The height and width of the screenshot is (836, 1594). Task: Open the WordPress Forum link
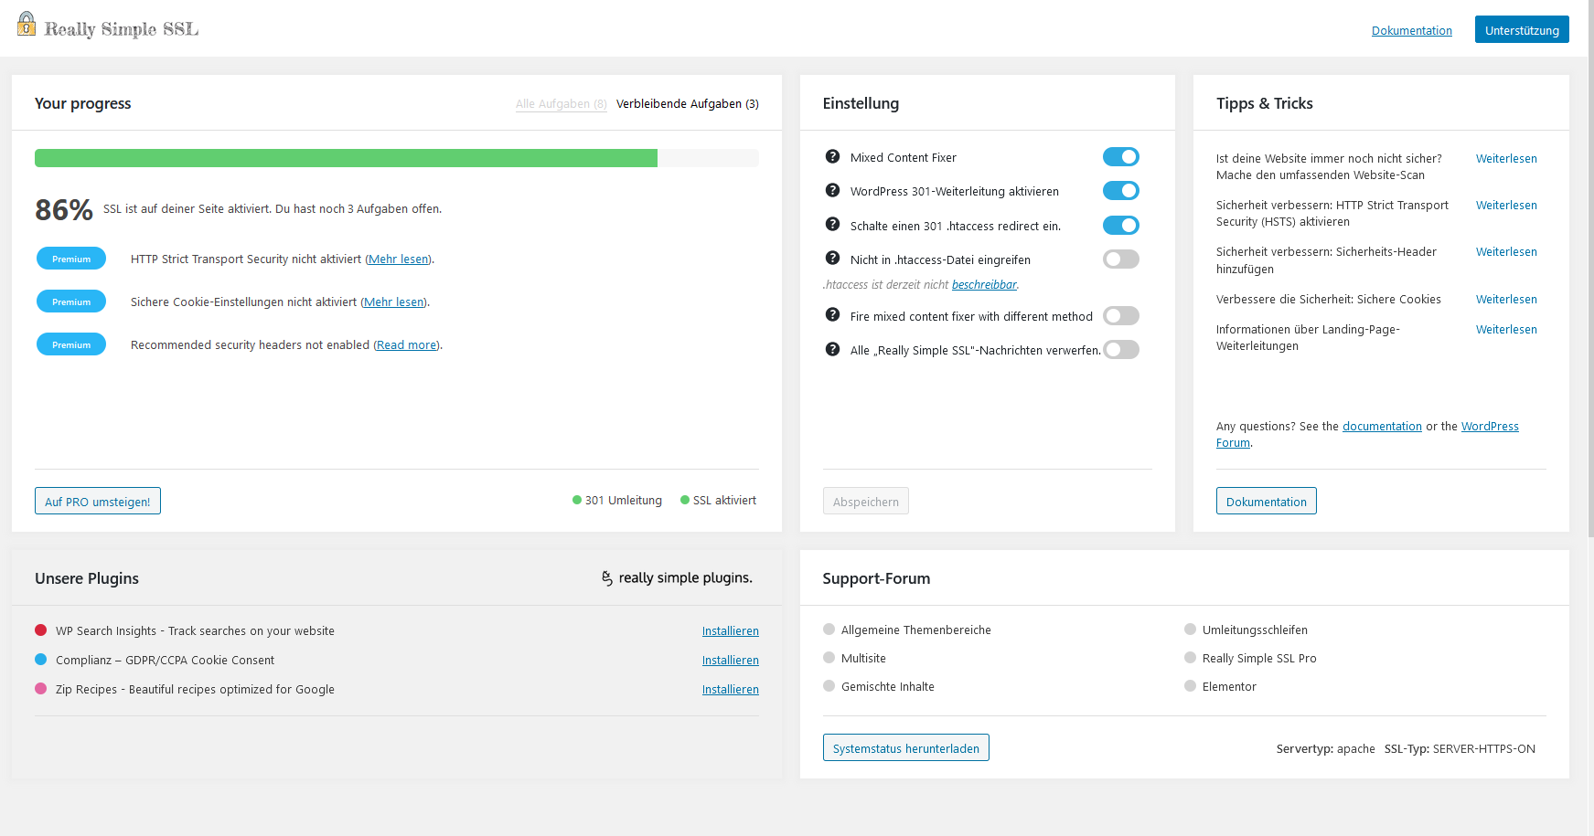pos(1490,427)
